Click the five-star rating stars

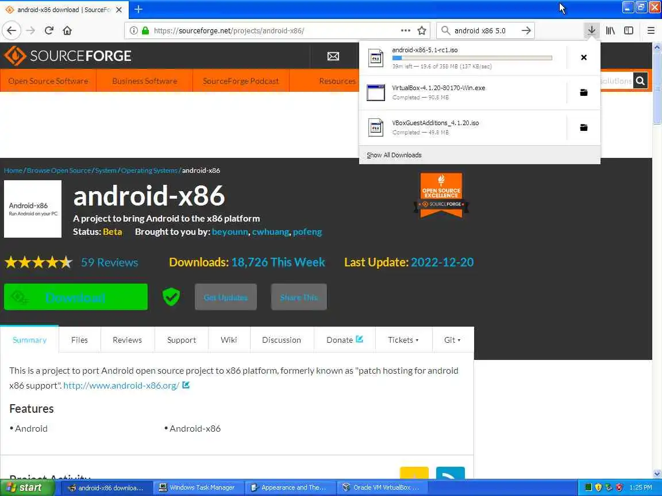(39, 262)
